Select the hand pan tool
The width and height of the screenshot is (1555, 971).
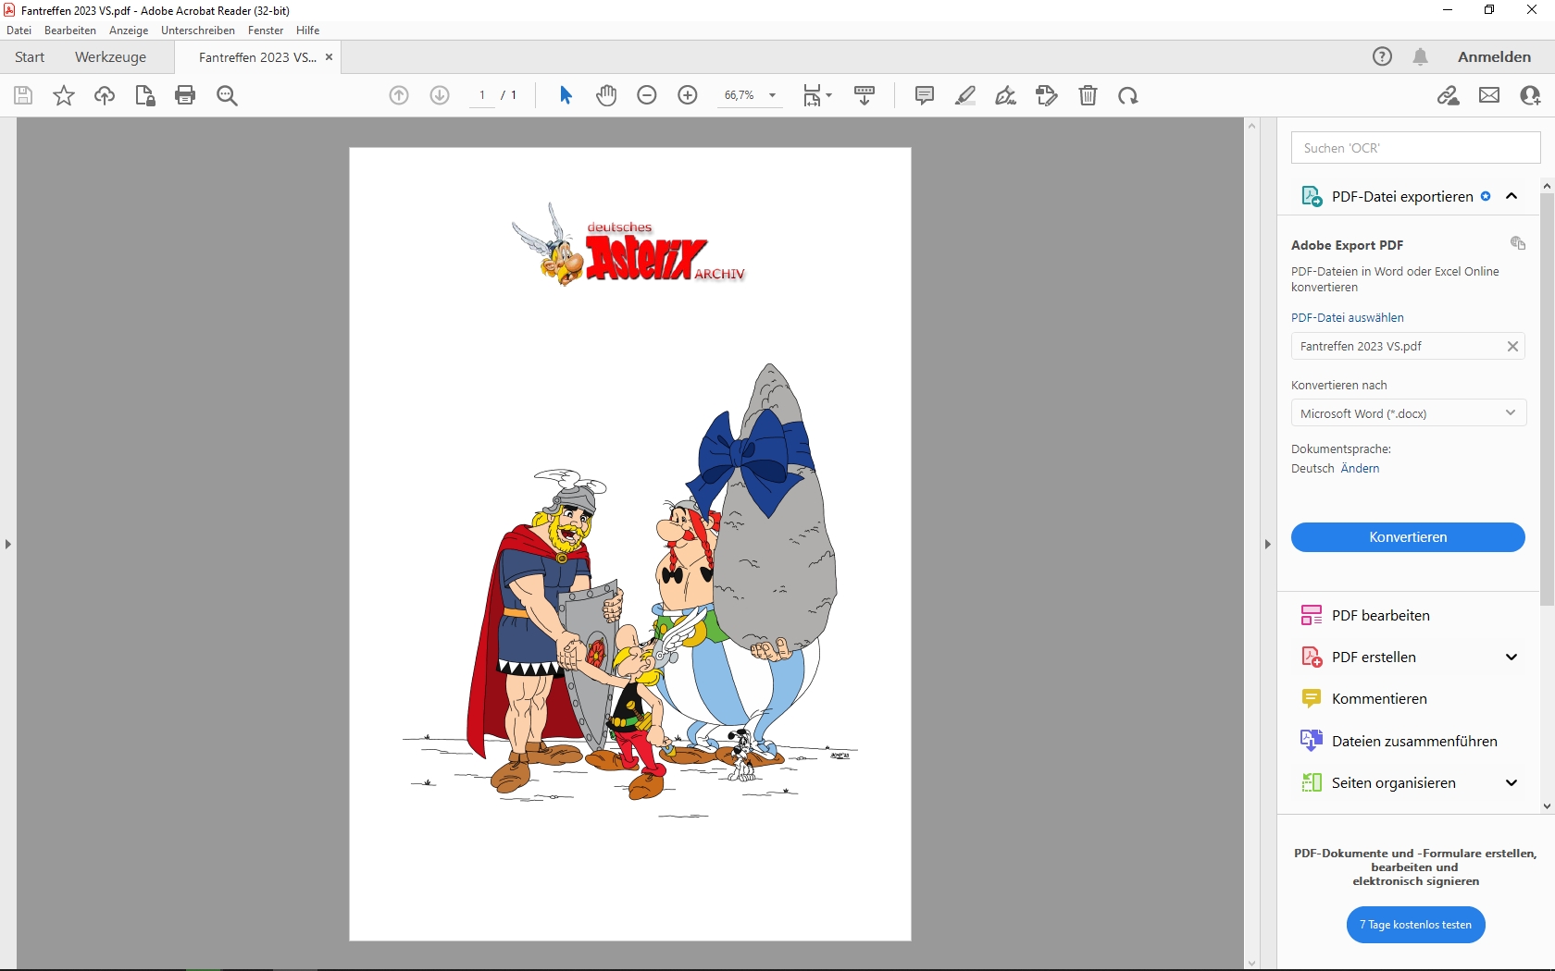pos(606,95)
